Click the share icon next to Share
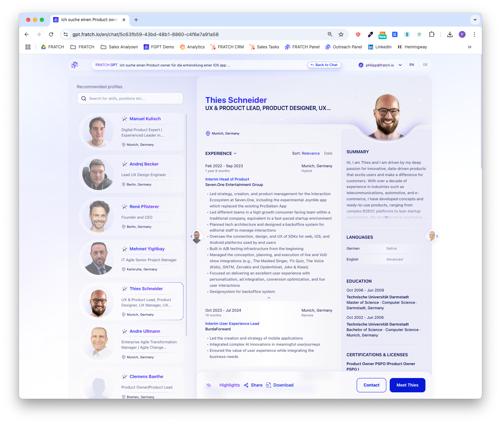501x424 pixels. click(246, 385)
